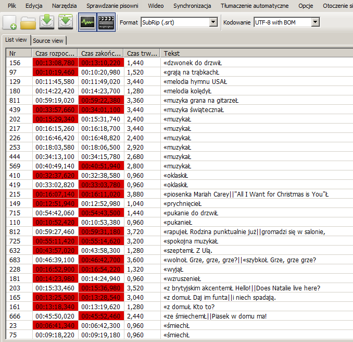
Task: Select row «z brytyjskim akcentemŁ Hello!
Action: point(180,288)
